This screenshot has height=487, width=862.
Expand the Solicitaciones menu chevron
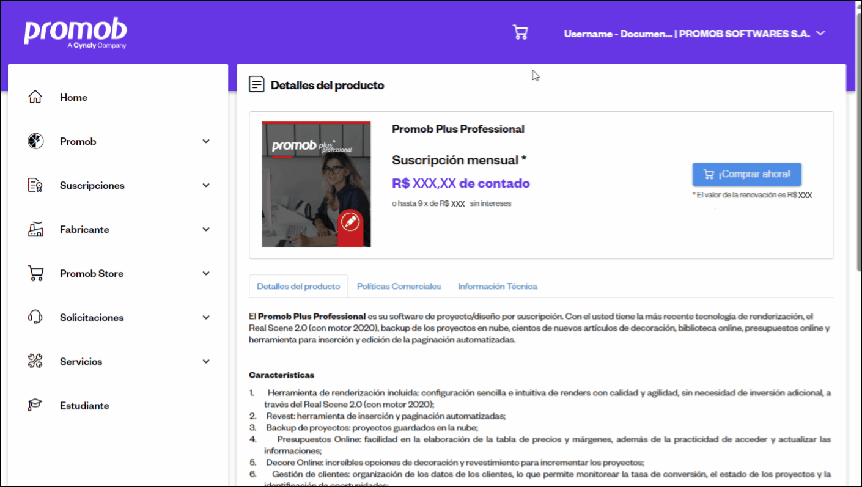point(206,318)
